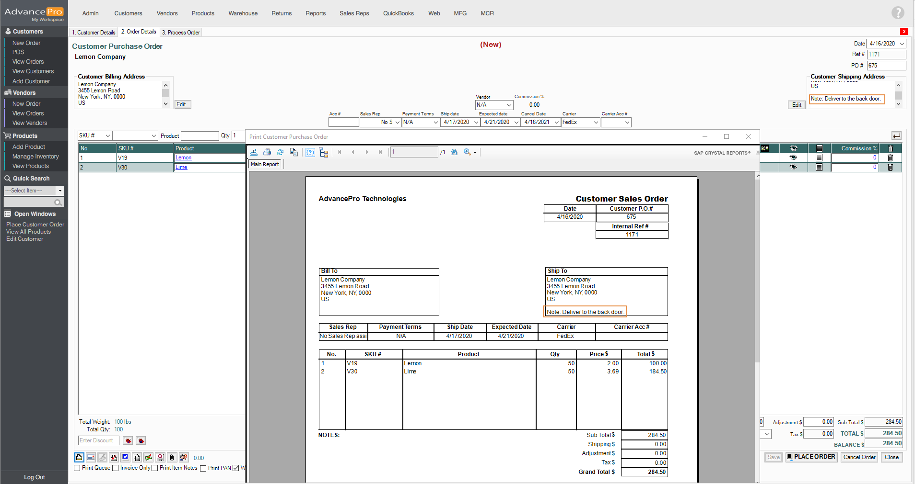The width and height of the screenshot is (915, 484).
Task: Click the binoculars Find Text icon
Action: click(x=454, y=152)
